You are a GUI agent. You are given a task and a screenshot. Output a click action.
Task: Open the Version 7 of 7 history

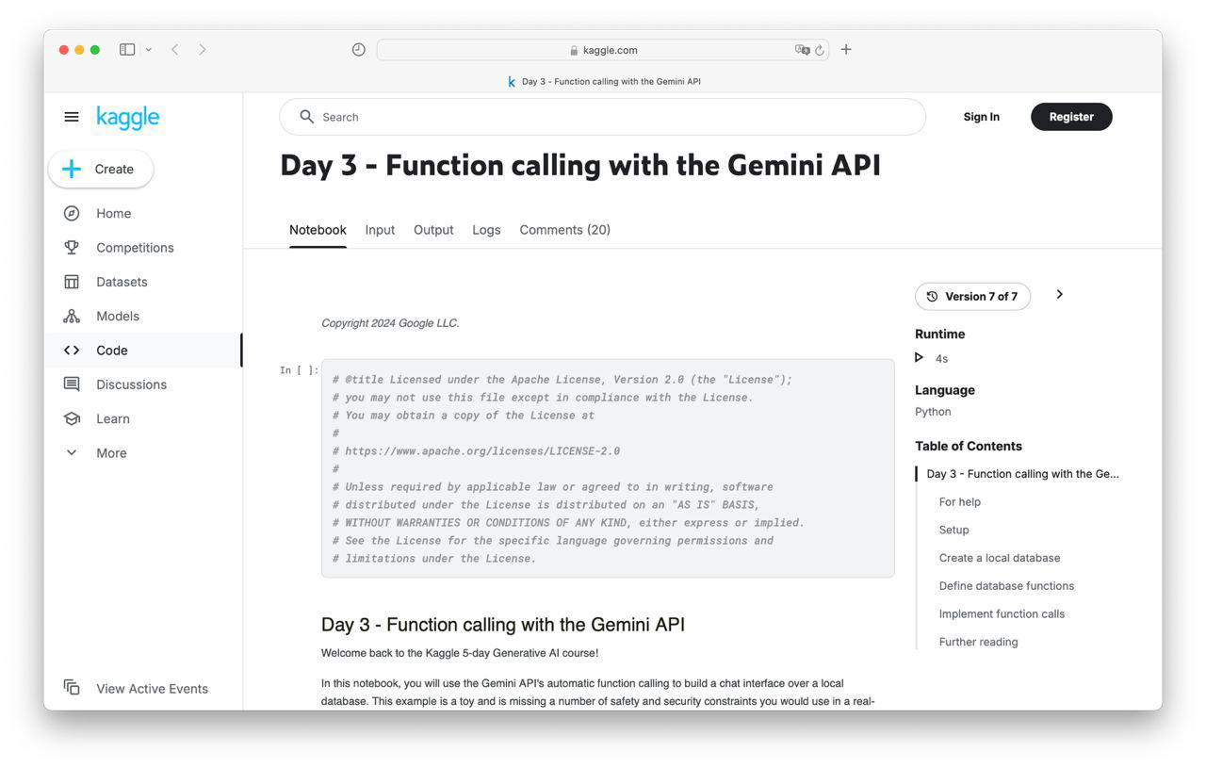point(972,296)
